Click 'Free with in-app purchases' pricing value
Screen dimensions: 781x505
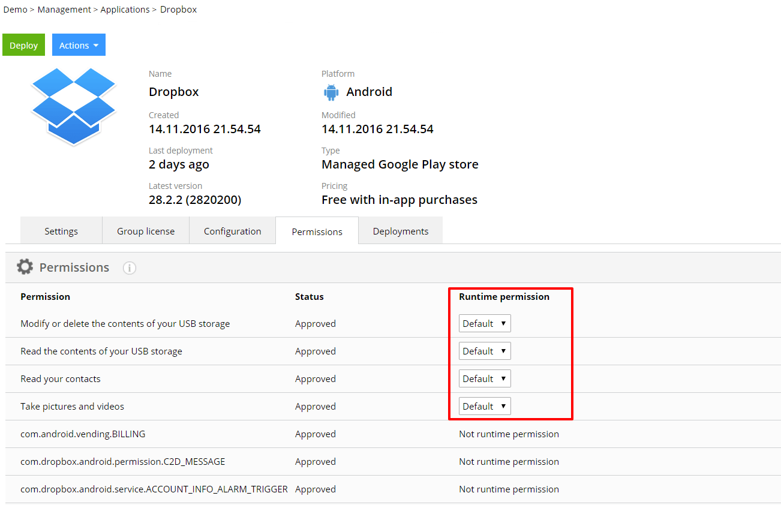[x=399, y=200]
